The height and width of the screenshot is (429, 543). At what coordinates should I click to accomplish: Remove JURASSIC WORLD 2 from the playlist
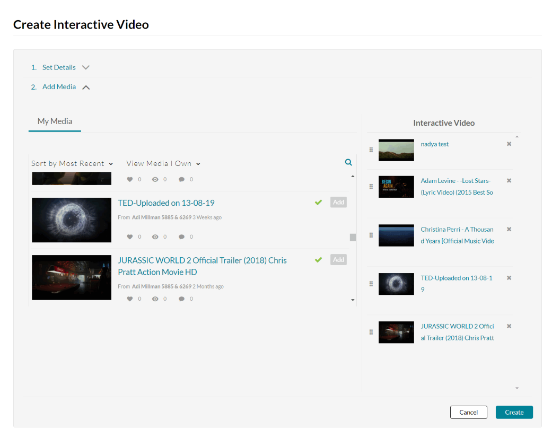509,326
